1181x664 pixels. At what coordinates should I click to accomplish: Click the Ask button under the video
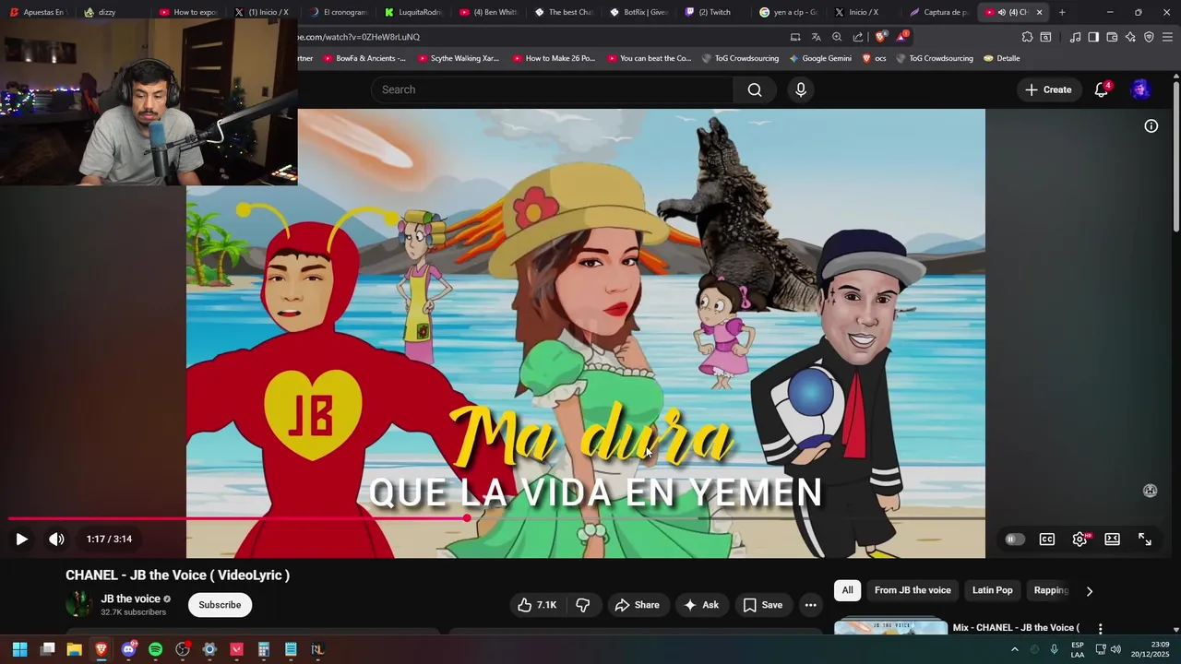[701, 605]
